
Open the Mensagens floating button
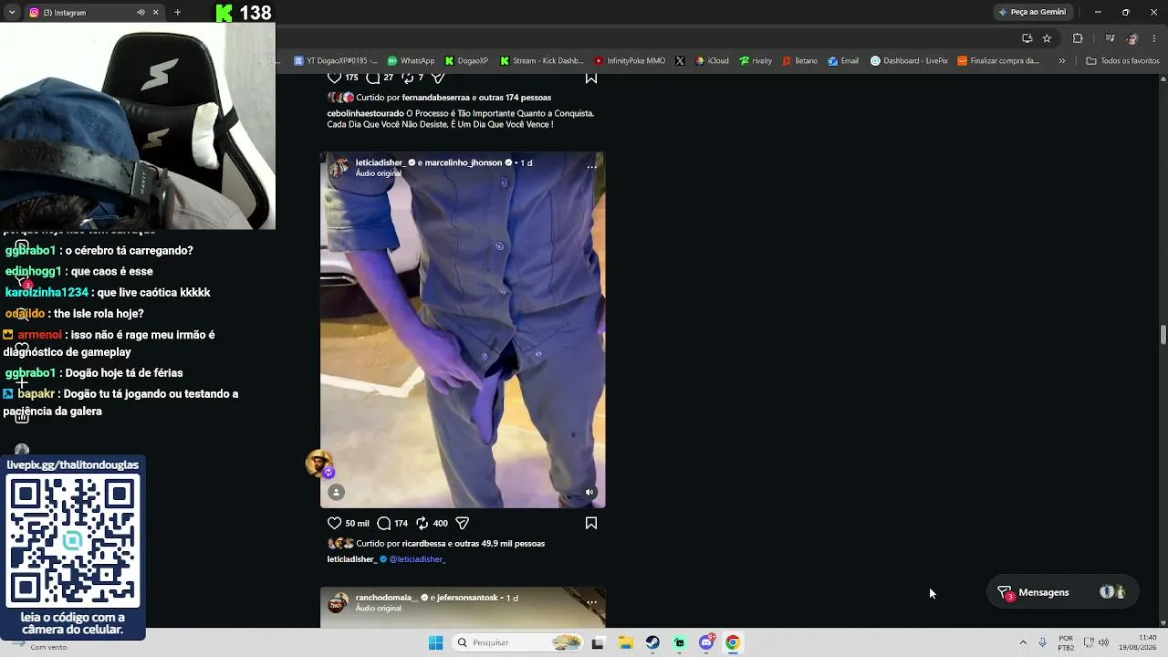[1063, 592]
